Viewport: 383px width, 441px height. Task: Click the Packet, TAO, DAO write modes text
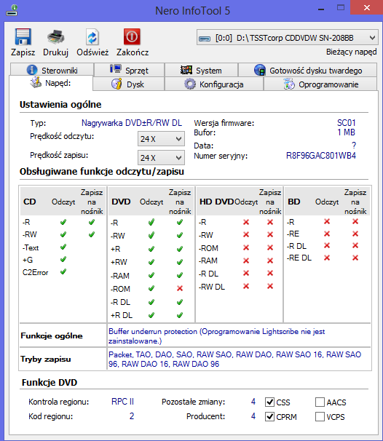(234, 359)
